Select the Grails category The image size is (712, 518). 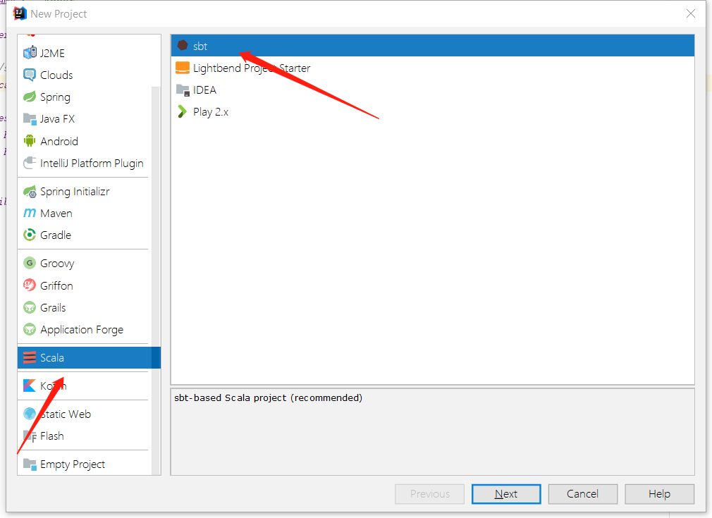click(85, 307)
